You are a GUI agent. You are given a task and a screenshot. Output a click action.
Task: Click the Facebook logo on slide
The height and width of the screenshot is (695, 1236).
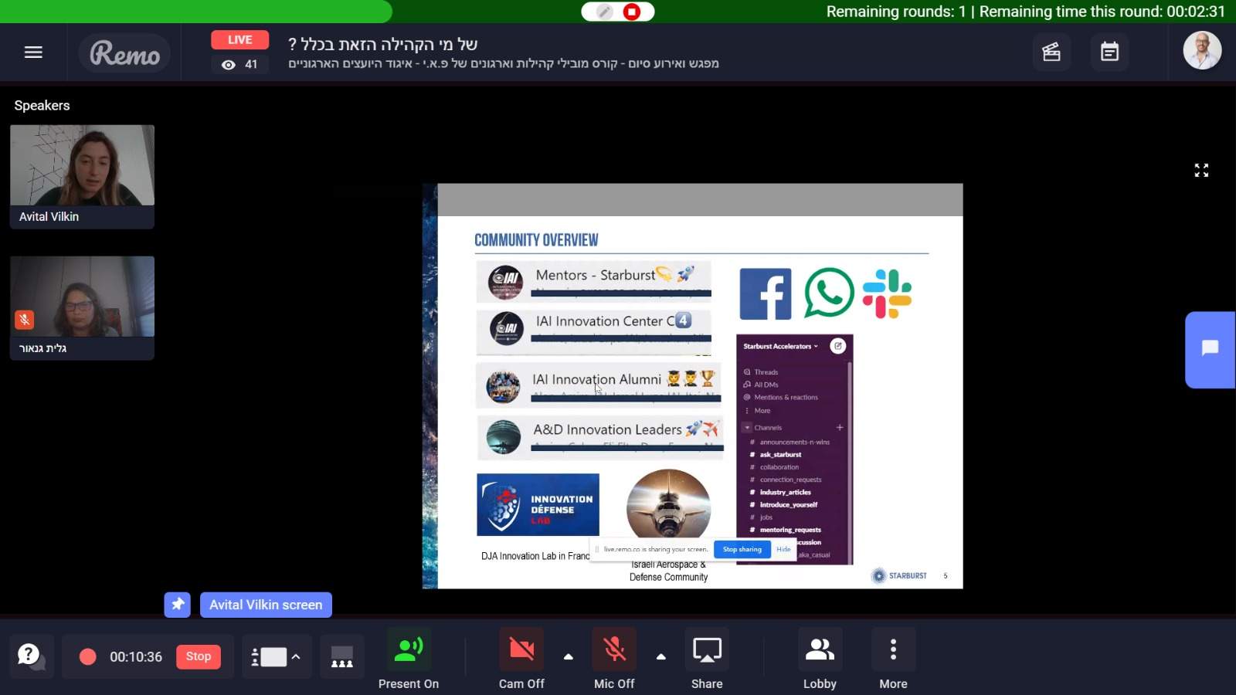coord(766,294)
